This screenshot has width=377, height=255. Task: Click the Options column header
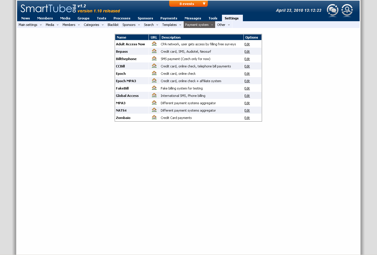[x=253, y=37]
